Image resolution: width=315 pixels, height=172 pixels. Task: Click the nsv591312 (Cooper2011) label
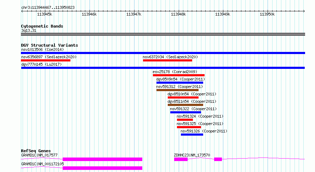[x=179, y=87]
